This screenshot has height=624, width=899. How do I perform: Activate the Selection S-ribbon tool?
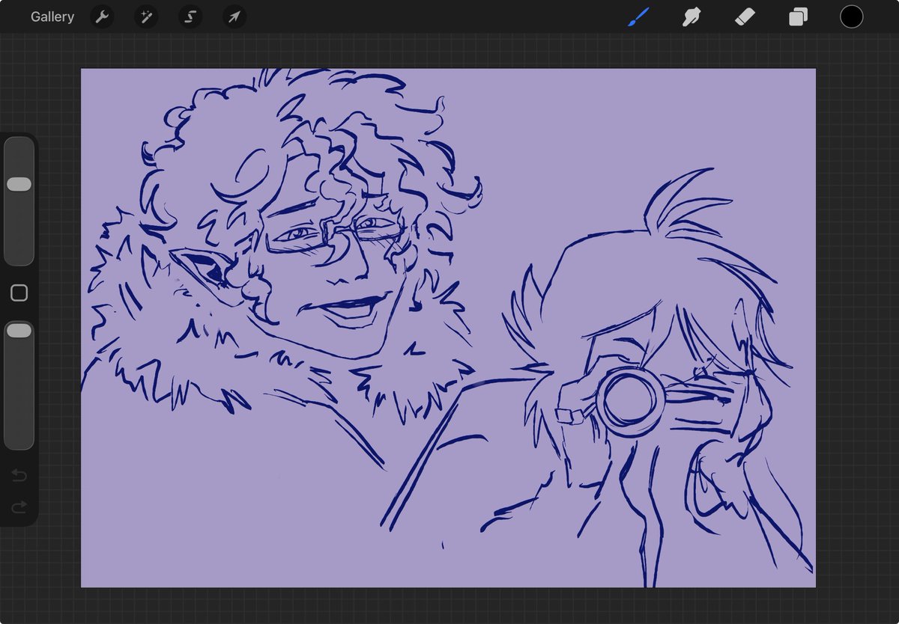pyautogui.click(x=190, y=16)
